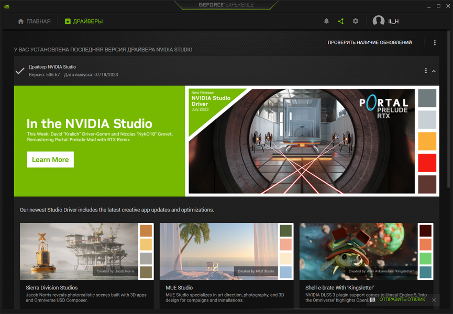Click ОТПРАВИТЬ ОТКЛИК feedback button
Screen dimensions: 453x314
pos(402,299)
